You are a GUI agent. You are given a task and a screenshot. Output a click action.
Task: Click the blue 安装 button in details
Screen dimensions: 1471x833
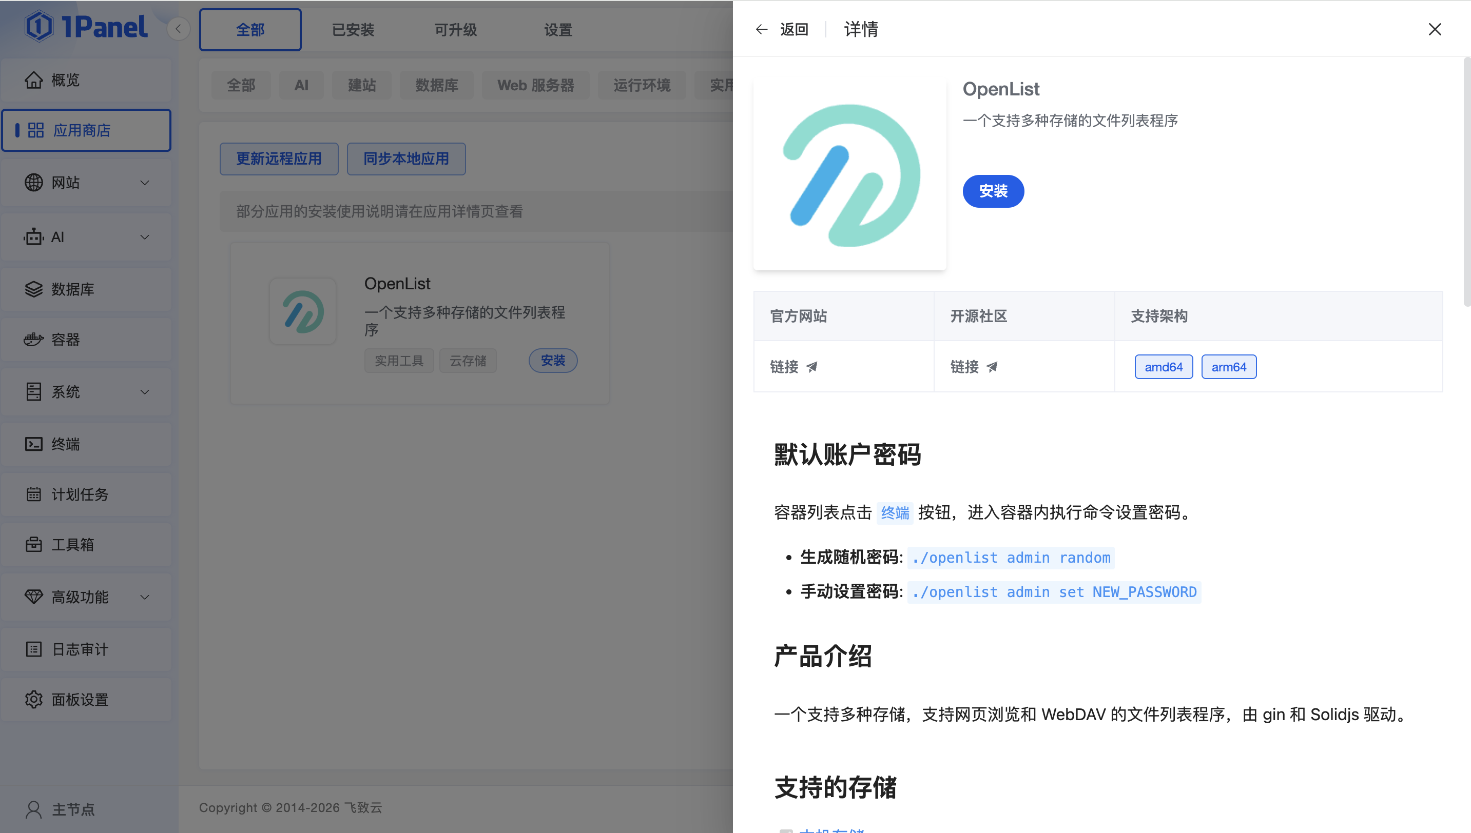(993, 191)
